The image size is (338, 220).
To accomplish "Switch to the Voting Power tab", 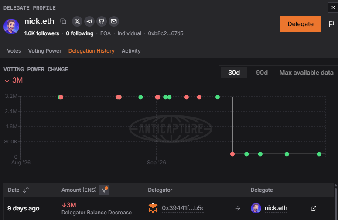I will (44, 51).
